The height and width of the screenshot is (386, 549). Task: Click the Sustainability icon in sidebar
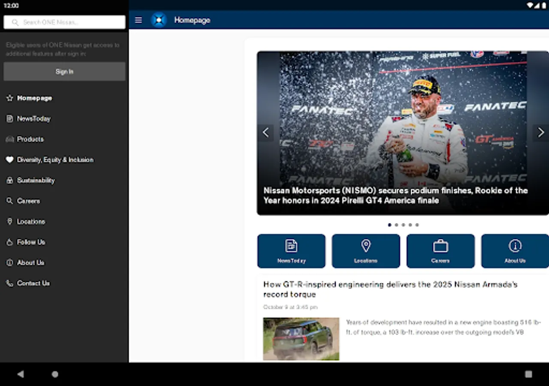[9, 180]
